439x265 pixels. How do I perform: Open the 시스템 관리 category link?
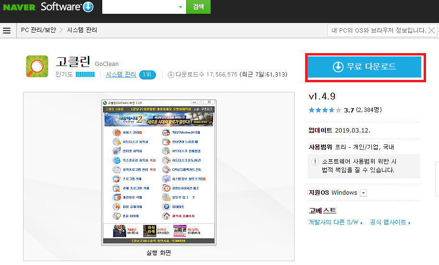[121, 75]
